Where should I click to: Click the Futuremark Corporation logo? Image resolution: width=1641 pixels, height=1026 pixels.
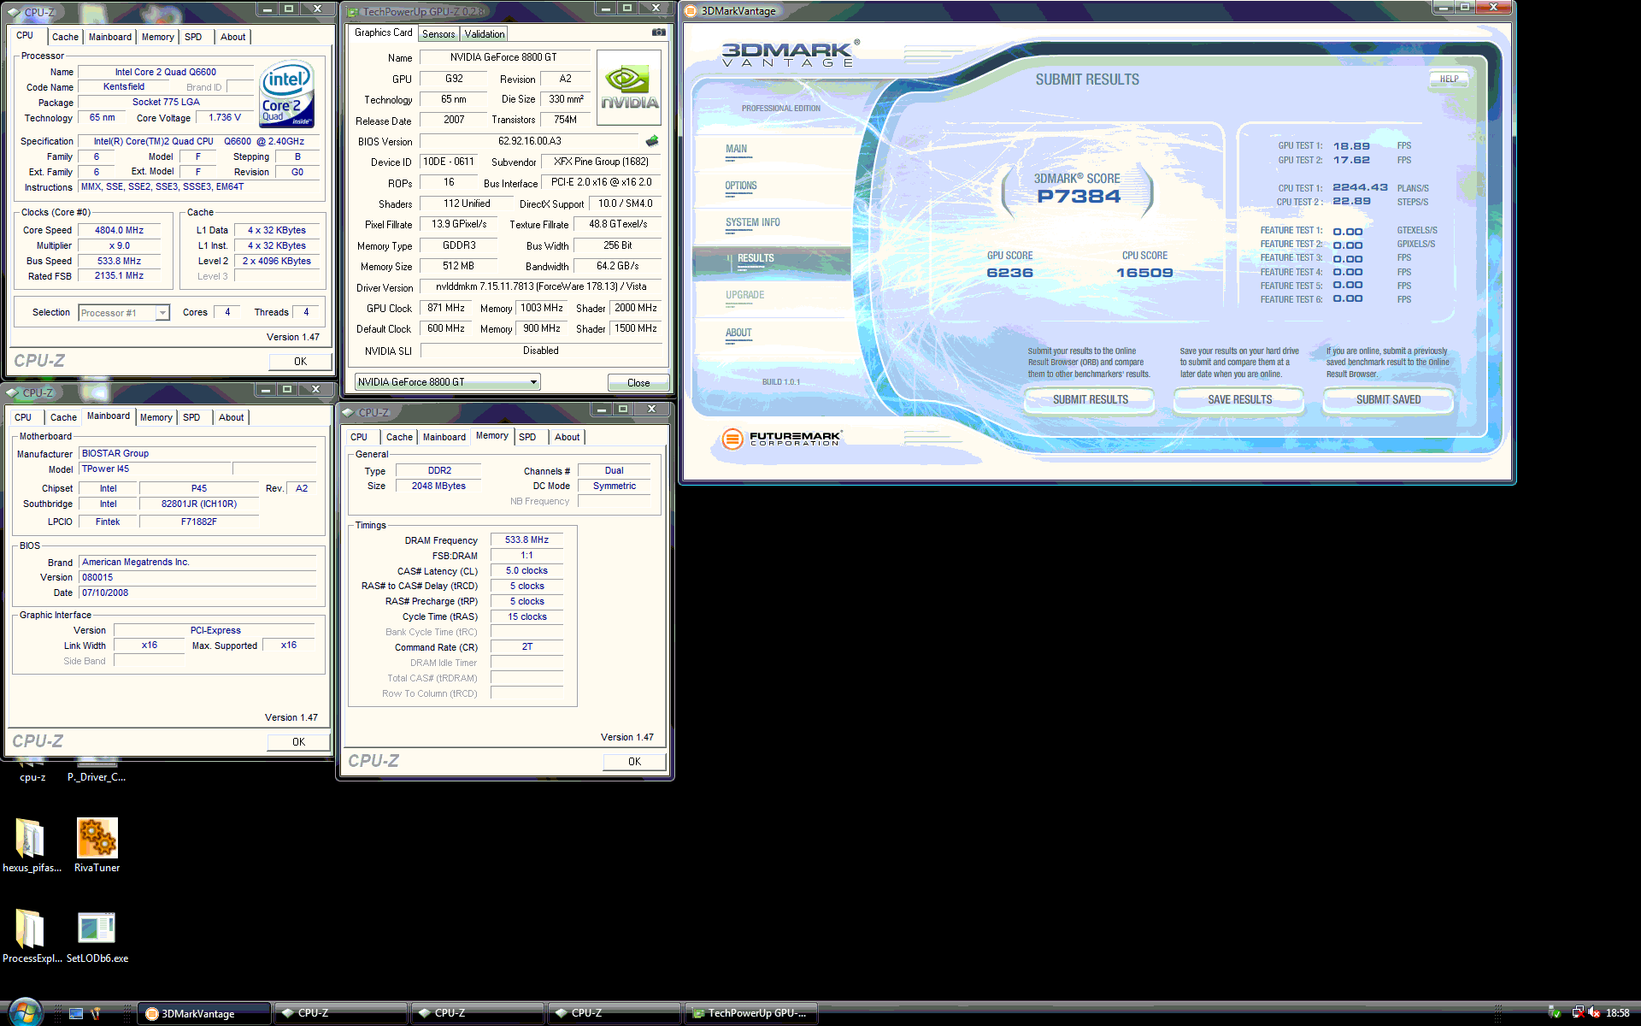pos(781,438)
